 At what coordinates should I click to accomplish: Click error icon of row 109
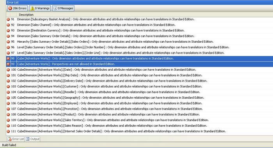point(8,120)
